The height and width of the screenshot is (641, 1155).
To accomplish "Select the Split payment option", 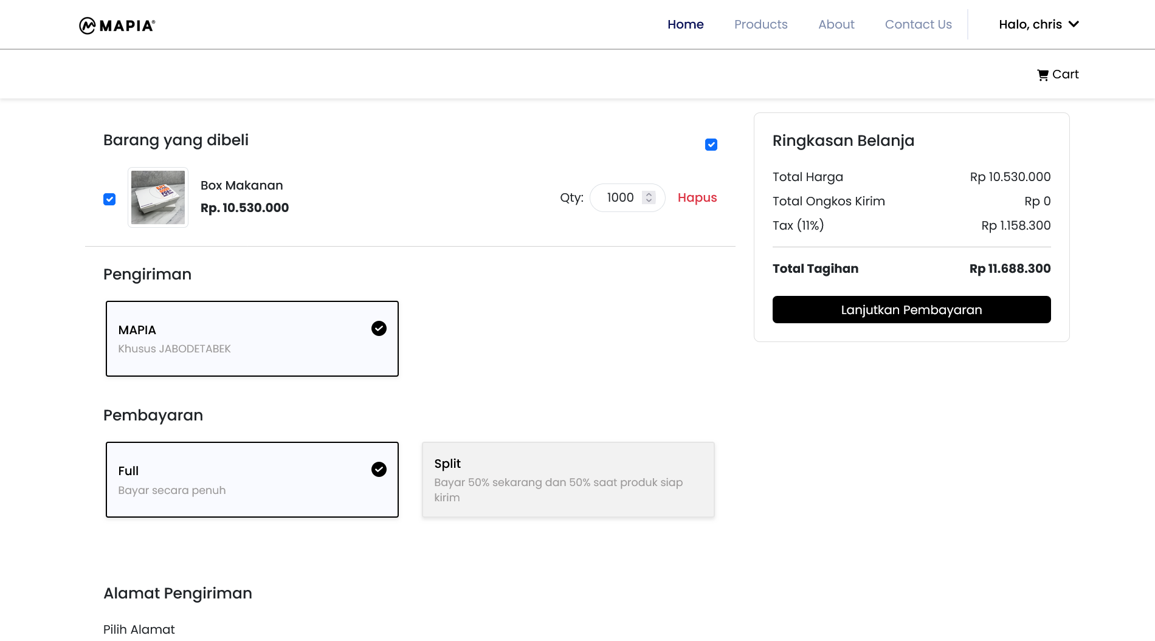I will pyautogui.click(x=568, y=479).
